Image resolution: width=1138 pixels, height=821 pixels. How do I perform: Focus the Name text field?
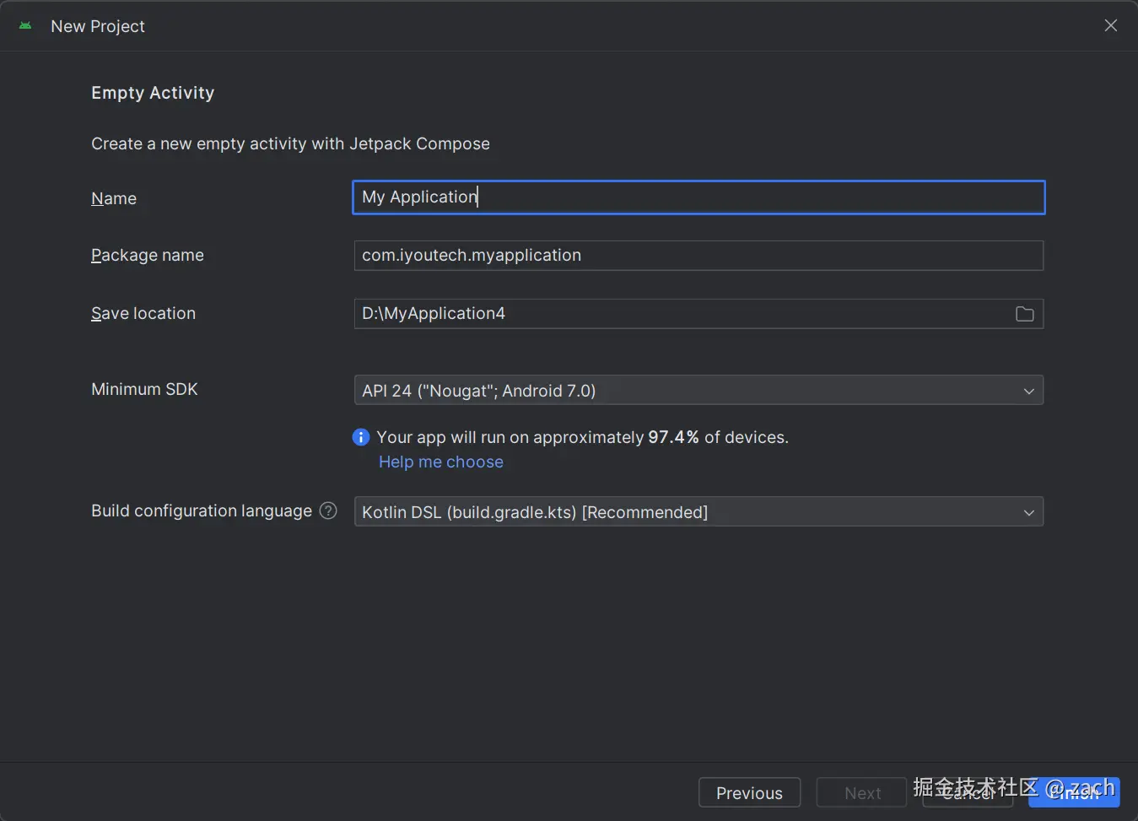click(x=698, y=197)
